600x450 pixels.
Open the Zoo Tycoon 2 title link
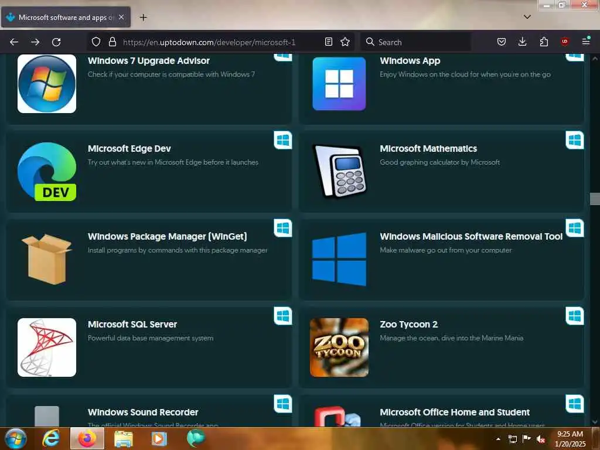(408, 325)
